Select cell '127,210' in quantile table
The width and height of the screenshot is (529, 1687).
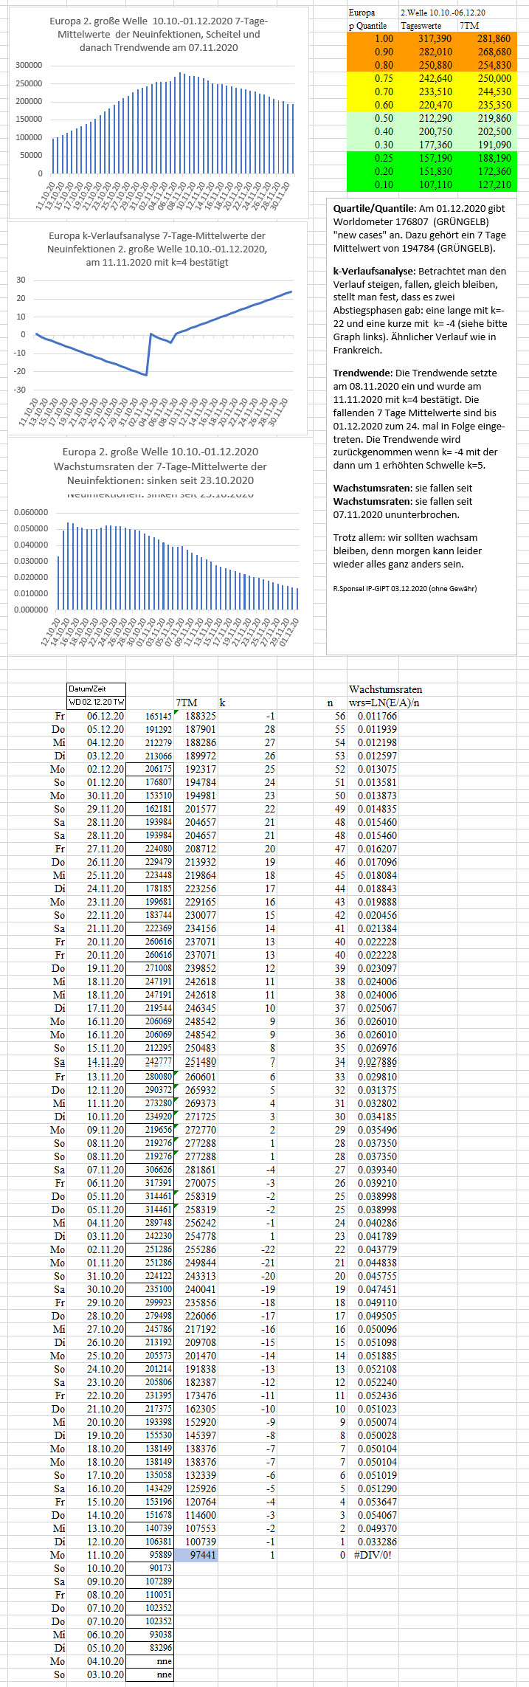[485, 184]
